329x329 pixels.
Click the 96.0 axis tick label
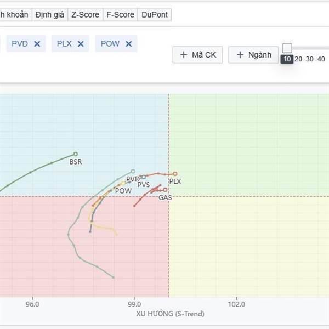[x=32, y=304]
